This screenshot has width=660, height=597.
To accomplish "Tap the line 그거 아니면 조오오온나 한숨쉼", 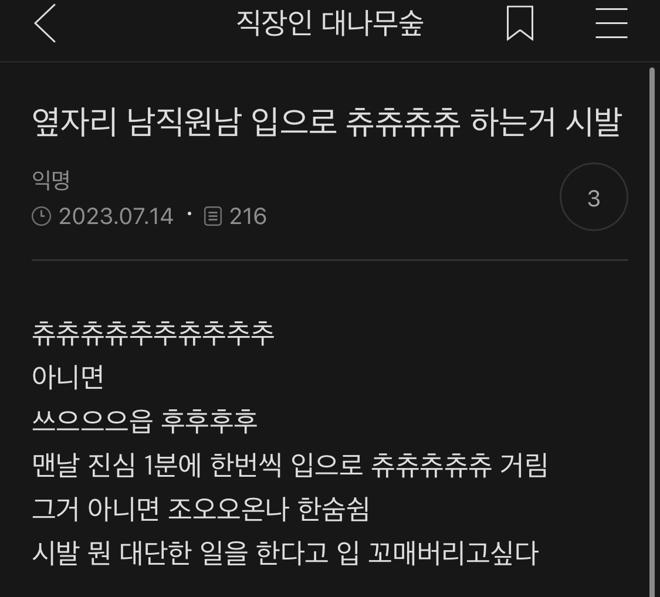I will point(201,509).
